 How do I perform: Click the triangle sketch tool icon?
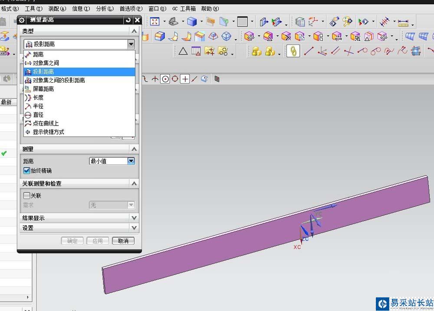coord(183,51)
